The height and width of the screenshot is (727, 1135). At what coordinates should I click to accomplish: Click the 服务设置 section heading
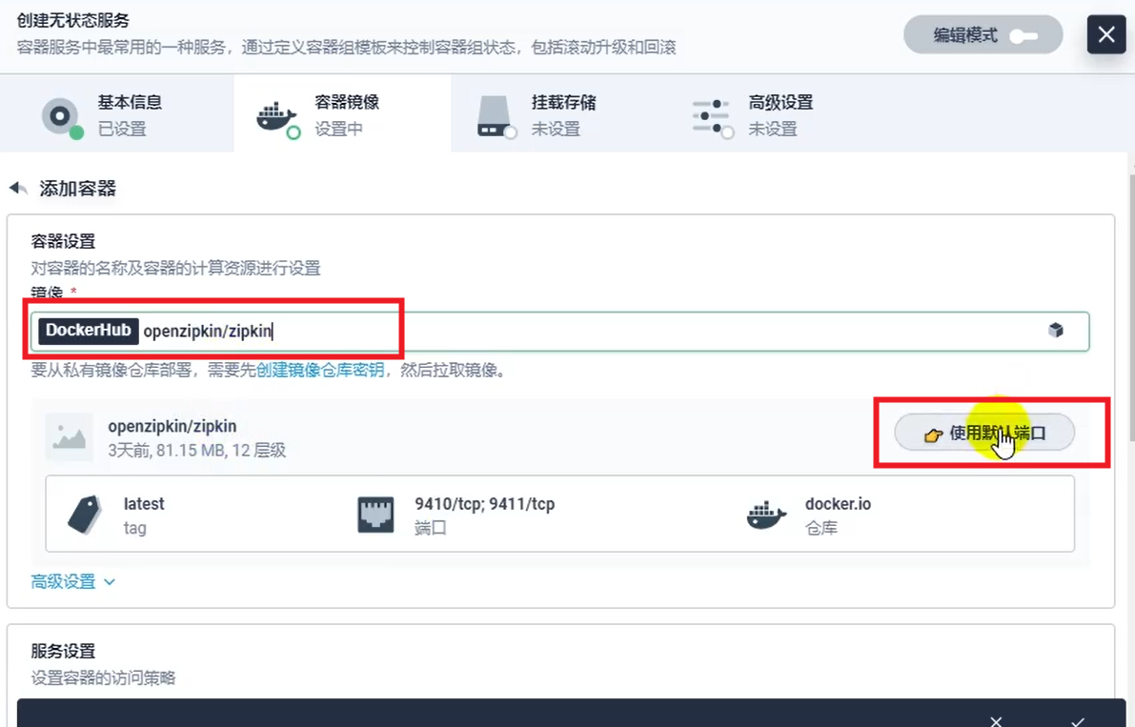[63, 651]
